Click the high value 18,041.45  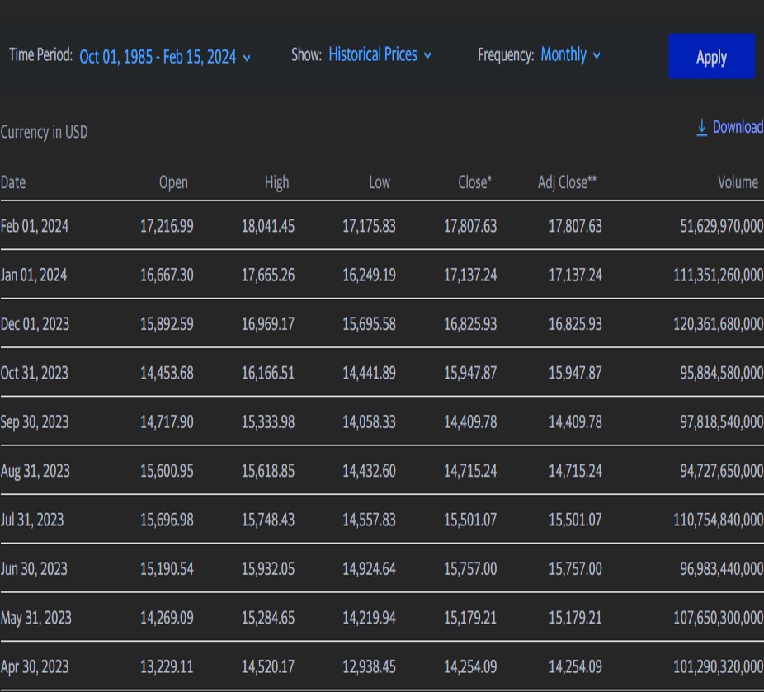(x=268, y=226)
